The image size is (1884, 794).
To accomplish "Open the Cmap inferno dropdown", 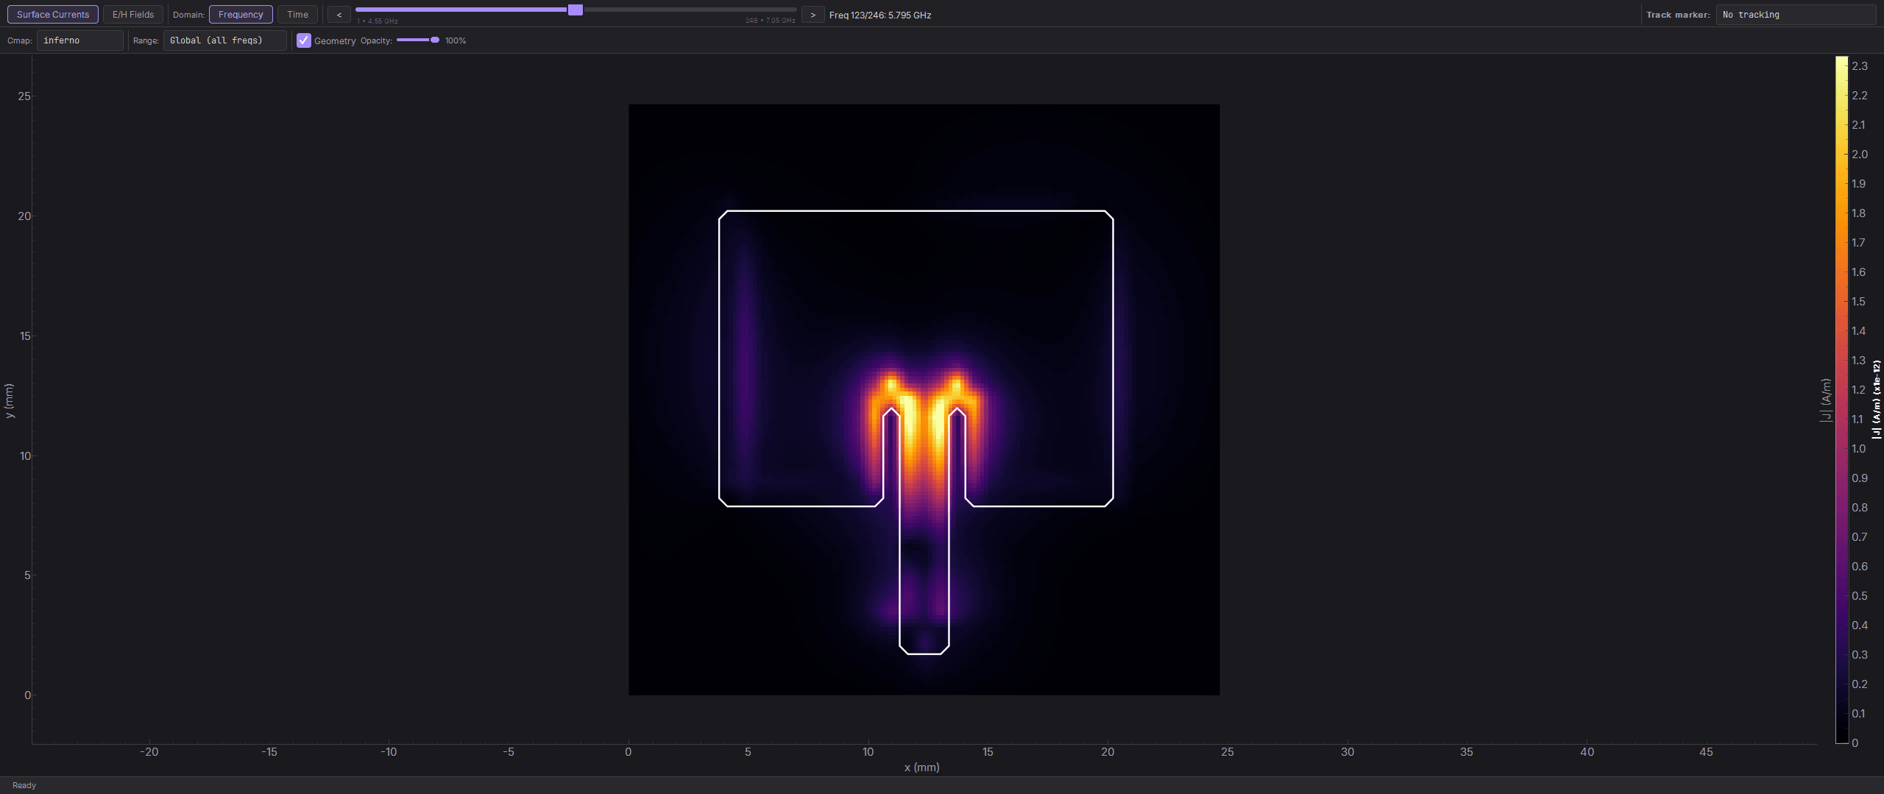I will click(x=80, y=40).
